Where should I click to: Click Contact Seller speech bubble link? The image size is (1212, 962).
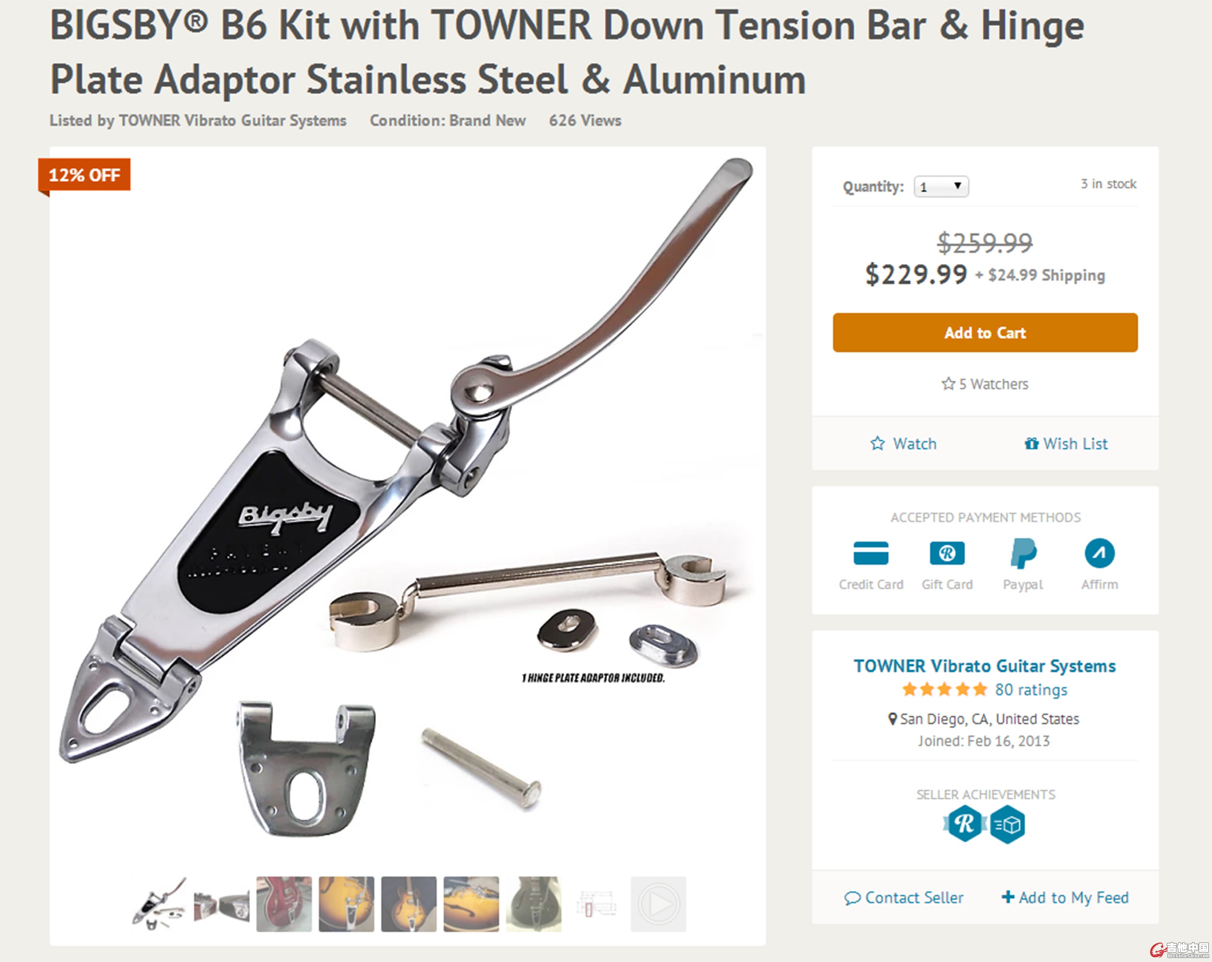pos(904,898)
